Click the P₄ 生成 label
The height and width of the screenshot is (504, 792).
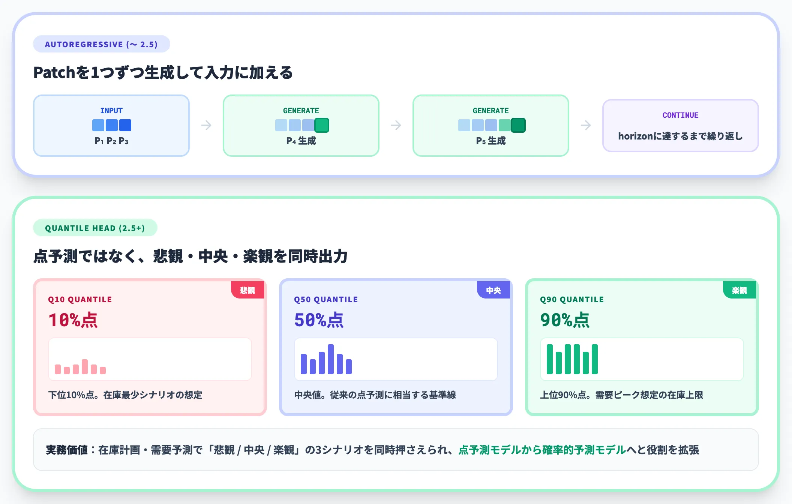coord(301,141)
